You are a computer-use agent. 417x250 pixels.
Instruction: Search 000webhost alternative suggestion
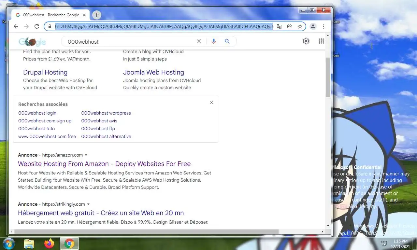click(106, 136)
